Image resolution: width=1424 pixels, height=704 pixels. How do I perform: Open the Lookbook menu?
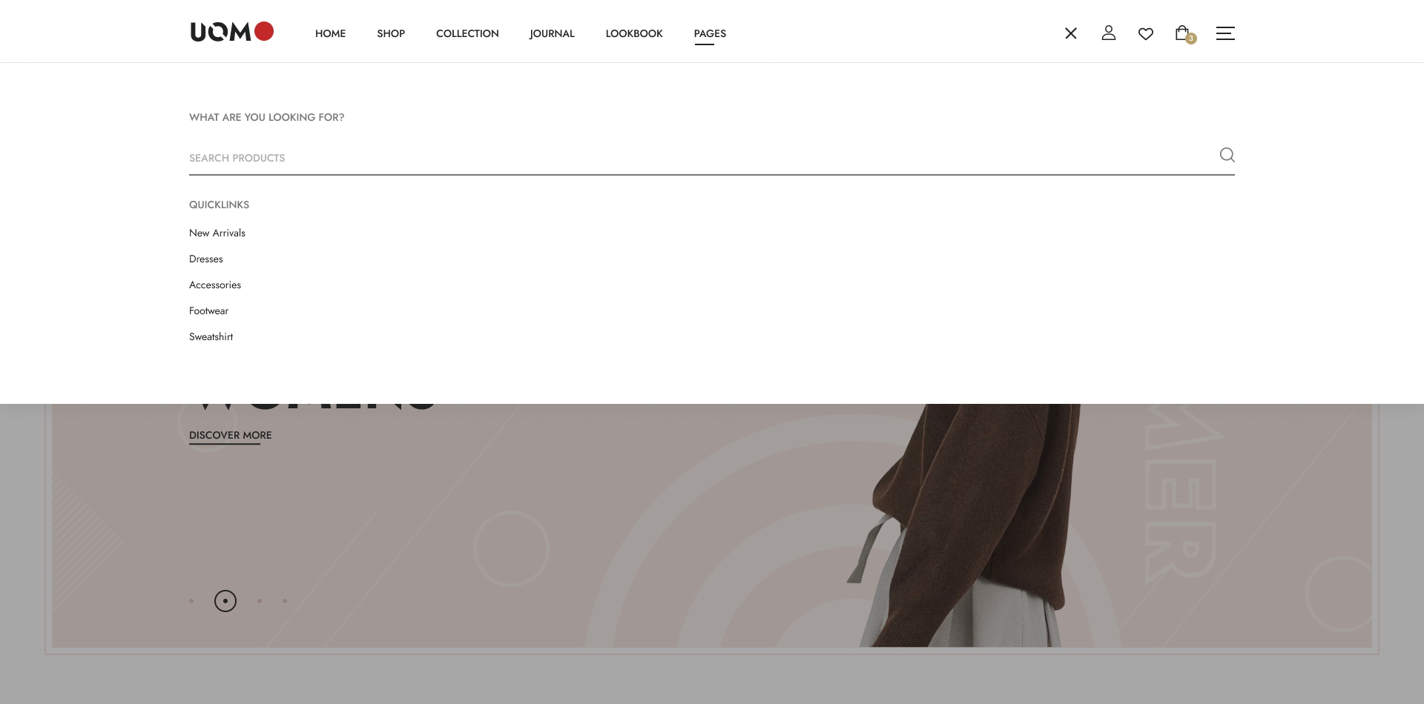point(634,33)
